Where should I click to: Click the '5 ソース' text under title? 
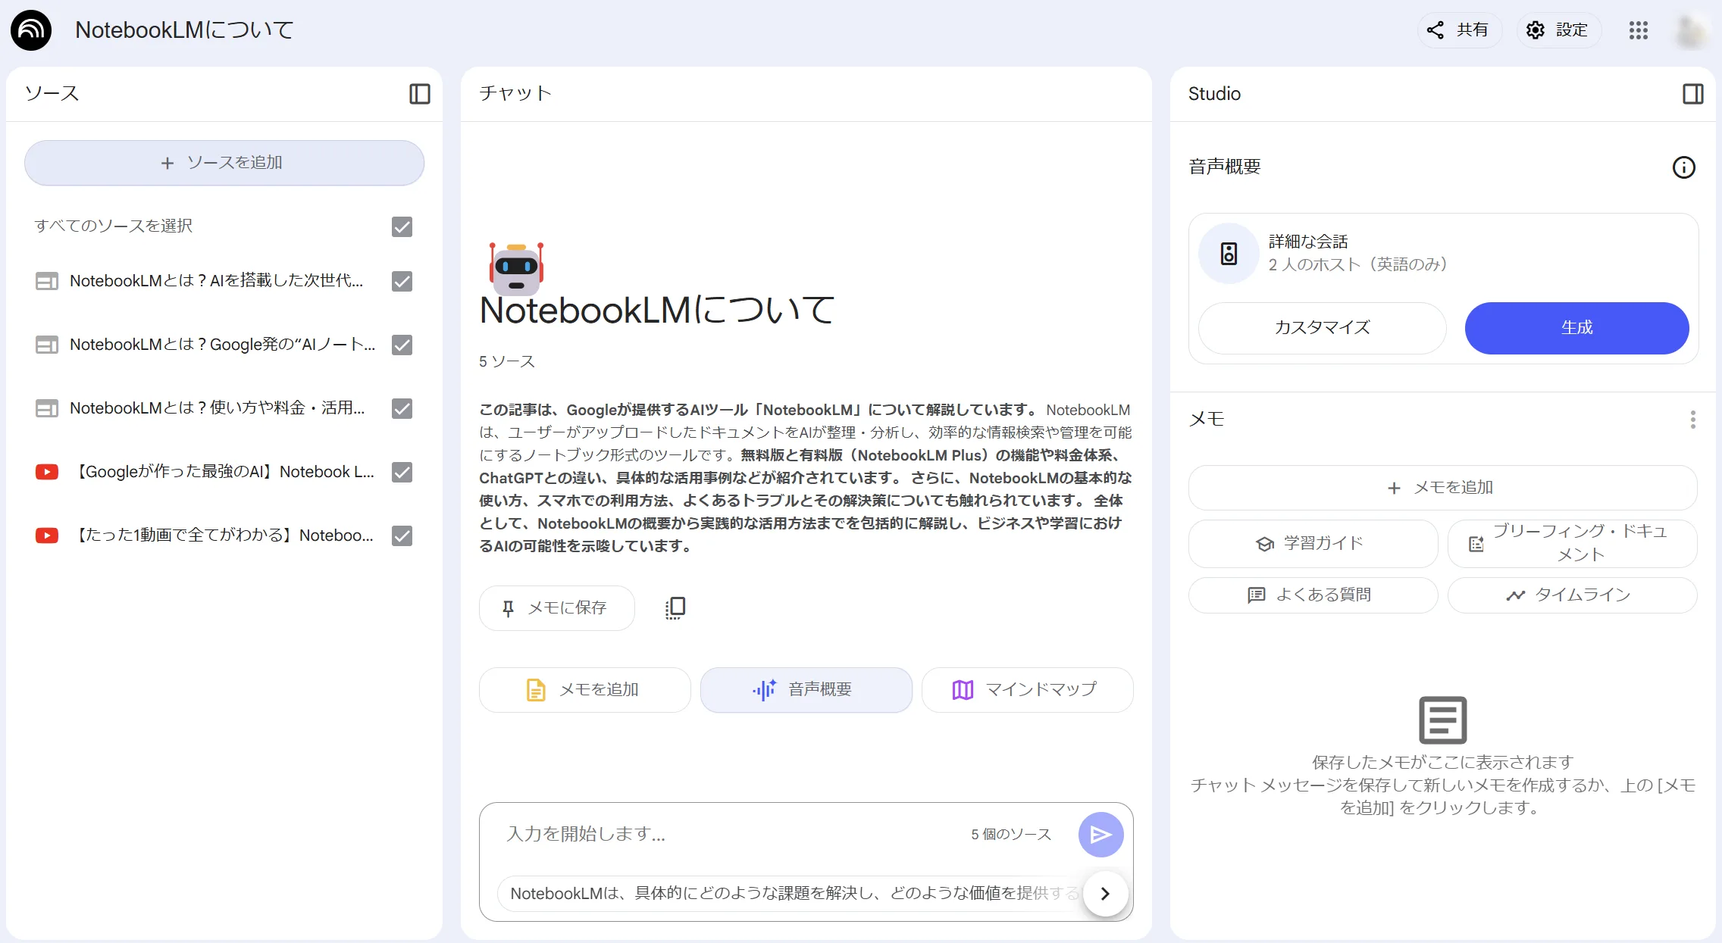point(507,362)
